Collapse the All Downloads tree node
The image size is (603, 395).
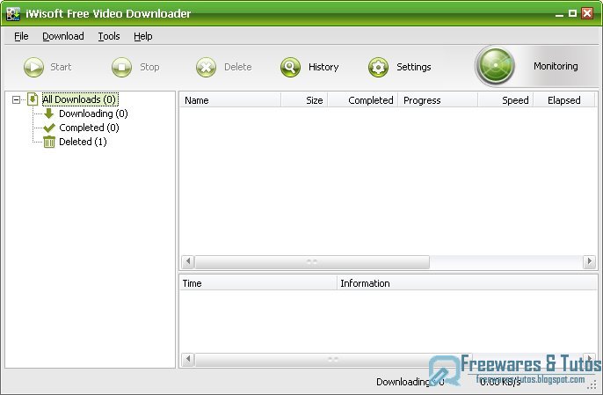point(16,99)
